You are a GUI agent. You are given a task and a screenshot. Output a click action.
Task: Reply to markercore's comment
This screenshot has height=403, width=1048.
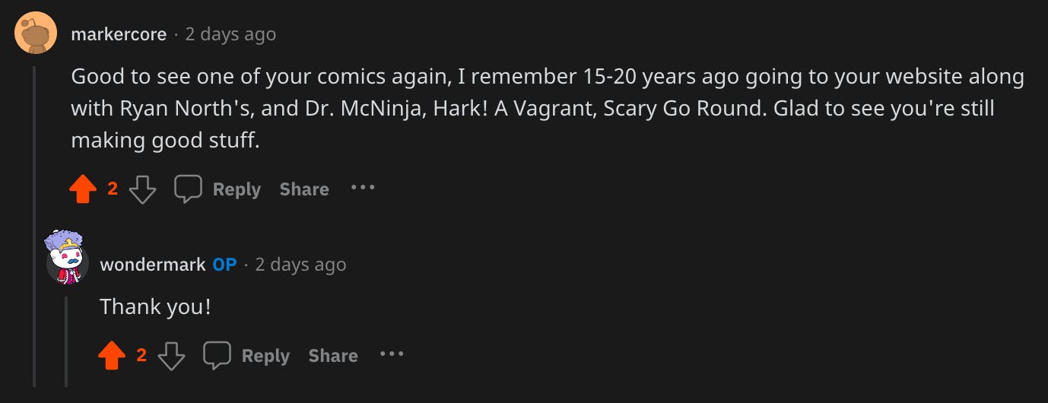[218, 189]
